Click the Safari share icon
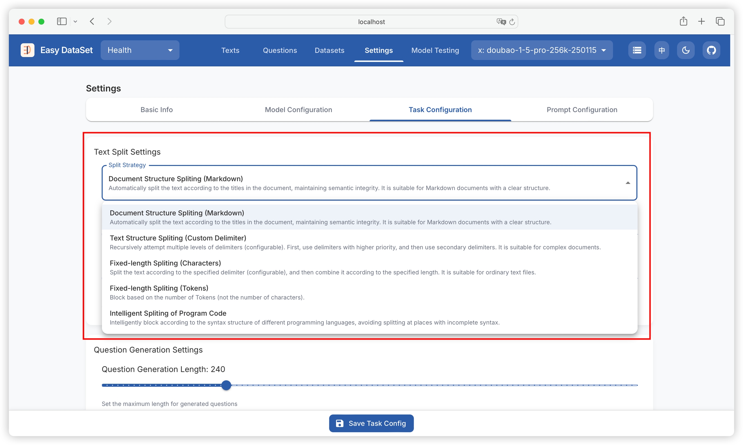The height and width of the screenshot is (445, 743). coord(683,22)
